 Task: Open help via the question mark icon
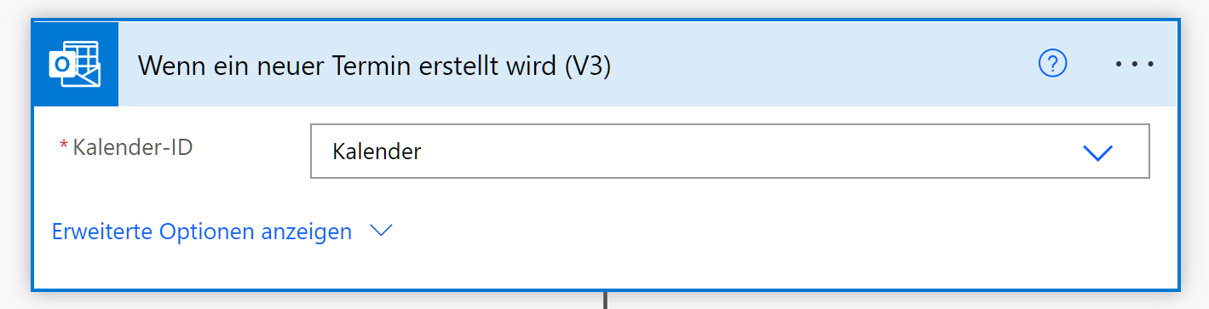[1053, 63]
